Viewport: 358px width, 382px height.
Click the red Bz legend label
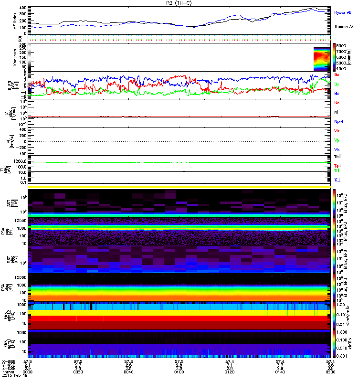[x=337, y=75]
